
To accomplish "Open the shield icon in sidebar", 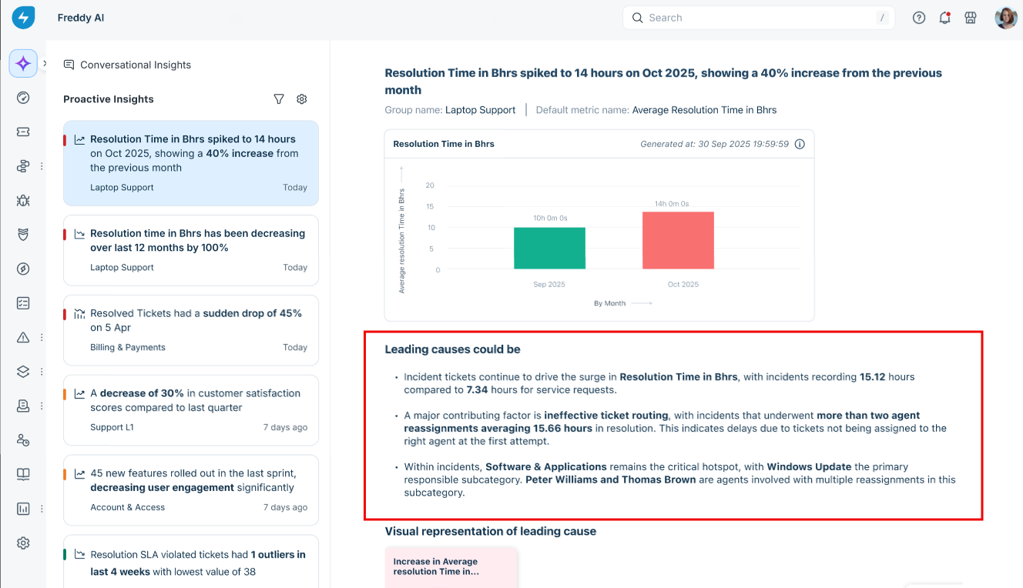I will (x=23, y=235).
